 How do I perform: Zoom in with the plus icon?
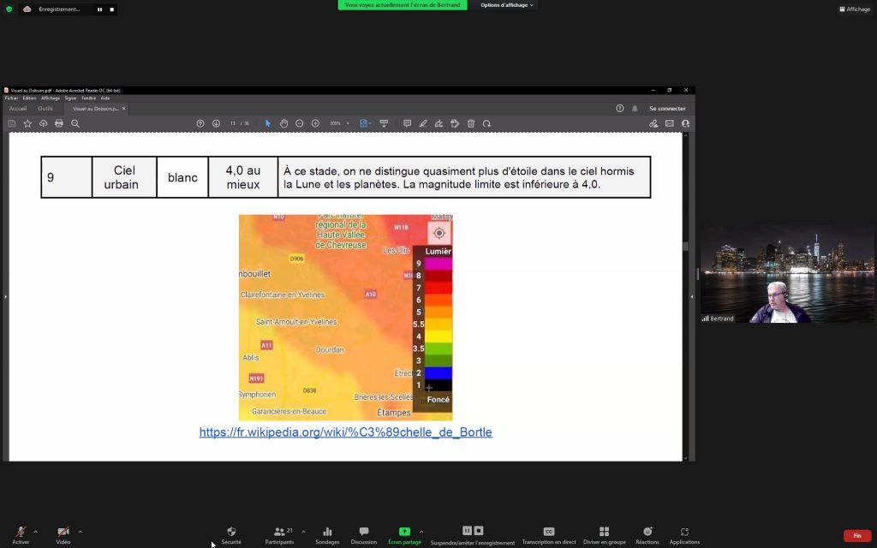315,123
